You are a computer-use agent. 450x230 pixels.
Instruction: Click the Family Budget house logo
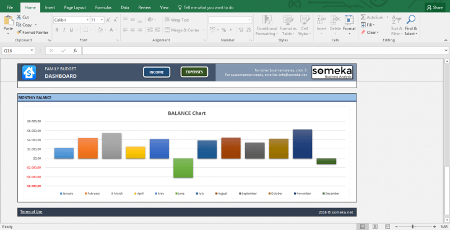[29, 72]
